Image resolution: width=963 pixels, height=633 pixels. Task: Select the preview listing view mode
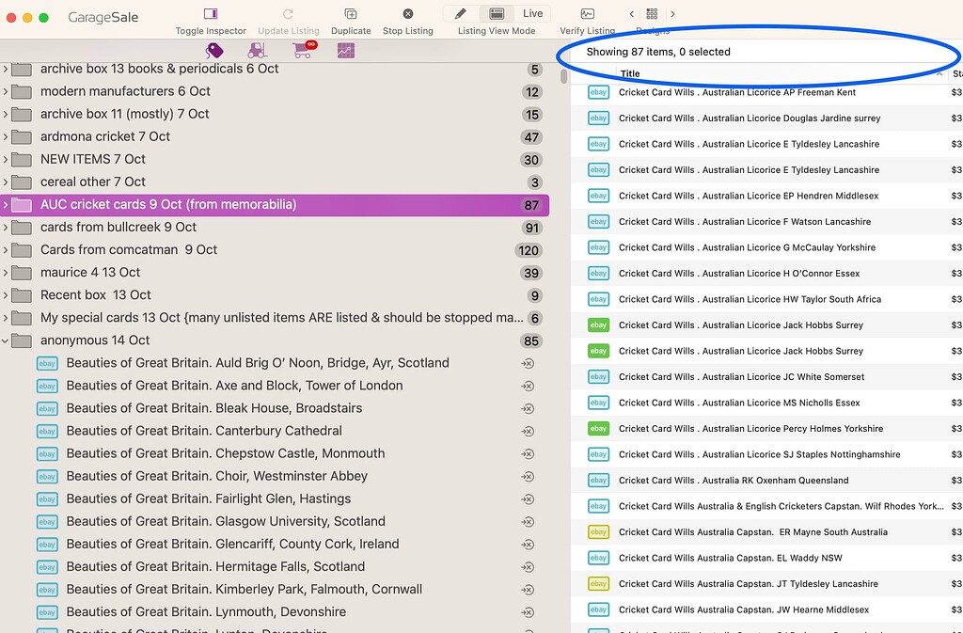pos(497,13)
